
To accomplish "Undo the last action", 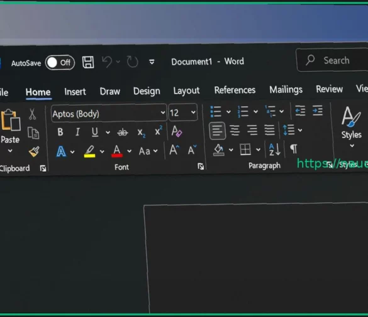I will point(107,62).
